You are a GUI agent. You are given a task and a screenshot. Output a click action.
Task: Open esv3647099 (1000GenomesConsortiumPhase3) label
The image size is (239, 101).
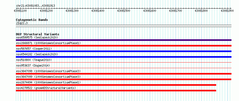click(x=48, y=77)
